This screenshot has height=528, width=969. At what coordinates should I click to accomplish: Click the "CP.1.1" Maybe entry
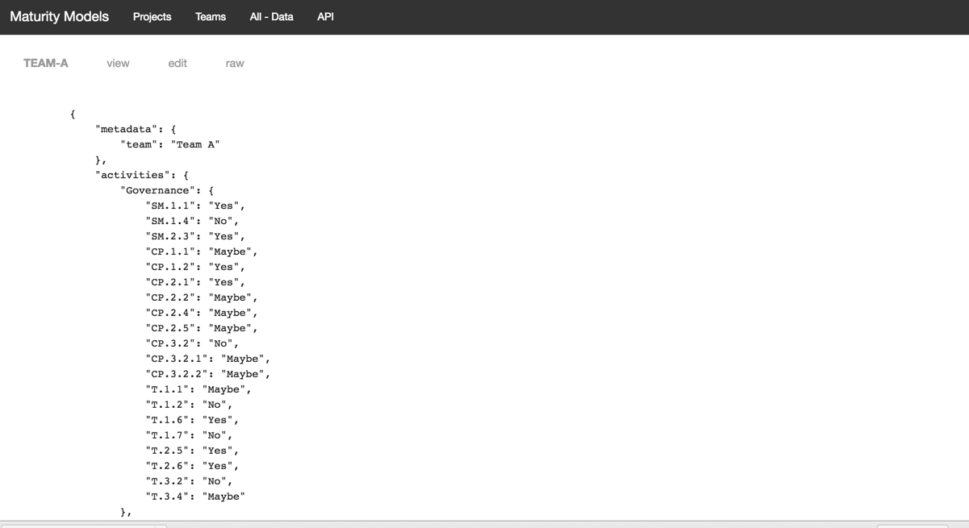click(201, 252)
